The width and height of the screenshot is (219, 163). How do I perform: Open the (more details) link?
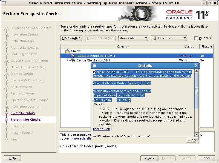click(x=82, y=138)
